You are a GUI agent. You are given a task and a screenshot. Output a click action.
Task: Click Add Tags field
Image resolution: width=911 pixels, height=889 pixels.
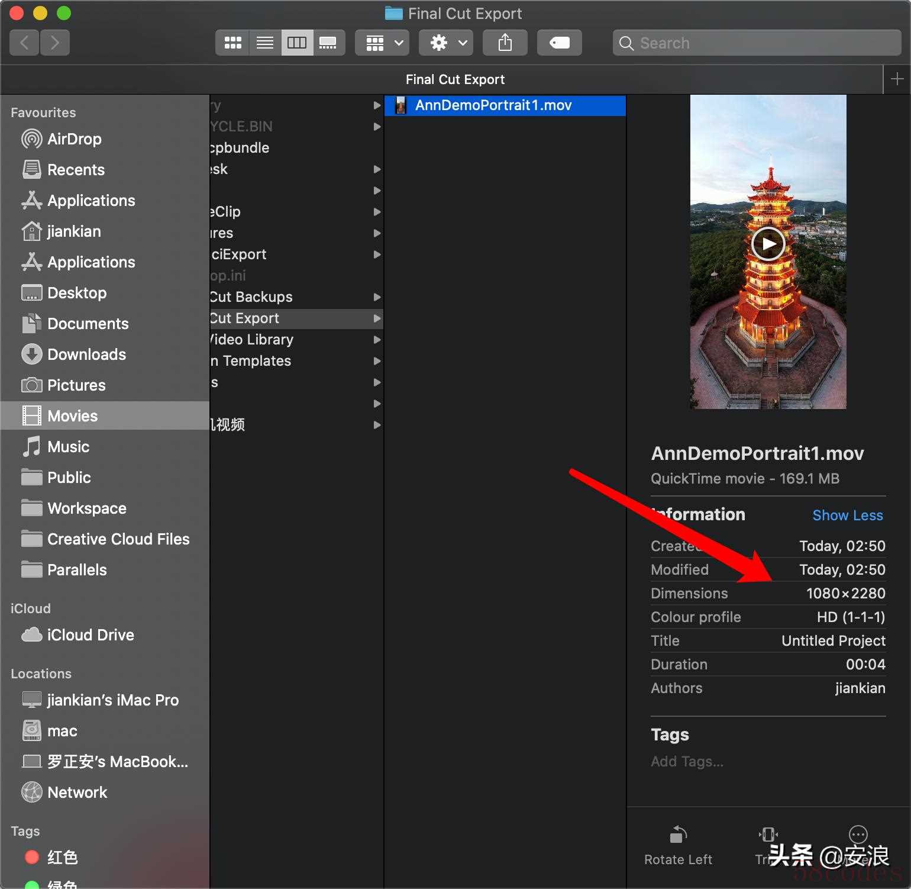tap(687, 762)
